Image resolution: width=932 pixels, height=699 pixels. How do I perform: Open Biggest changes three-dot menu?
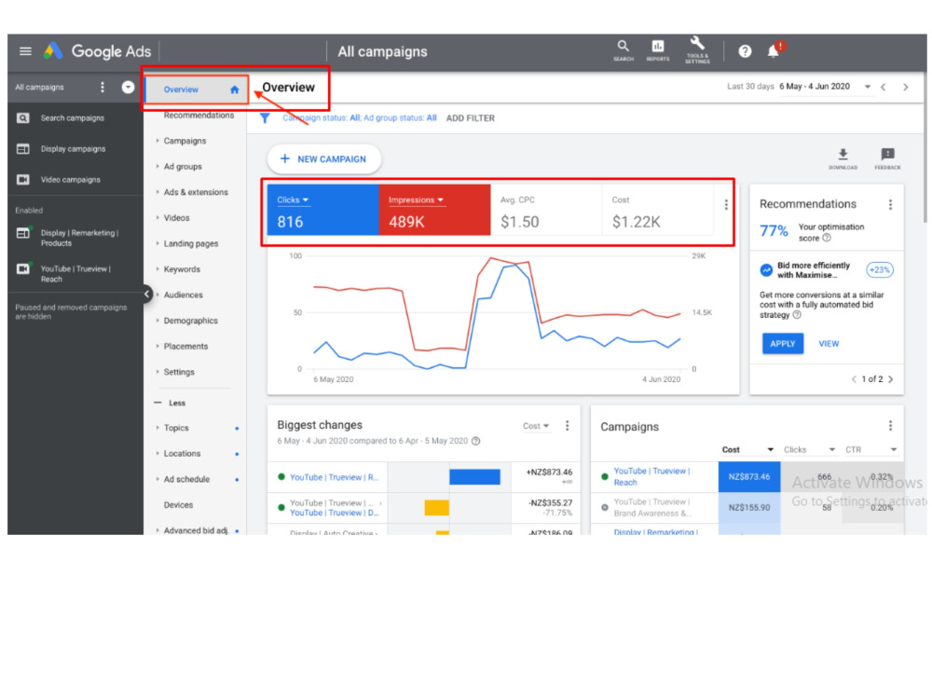tap(567, 426)
